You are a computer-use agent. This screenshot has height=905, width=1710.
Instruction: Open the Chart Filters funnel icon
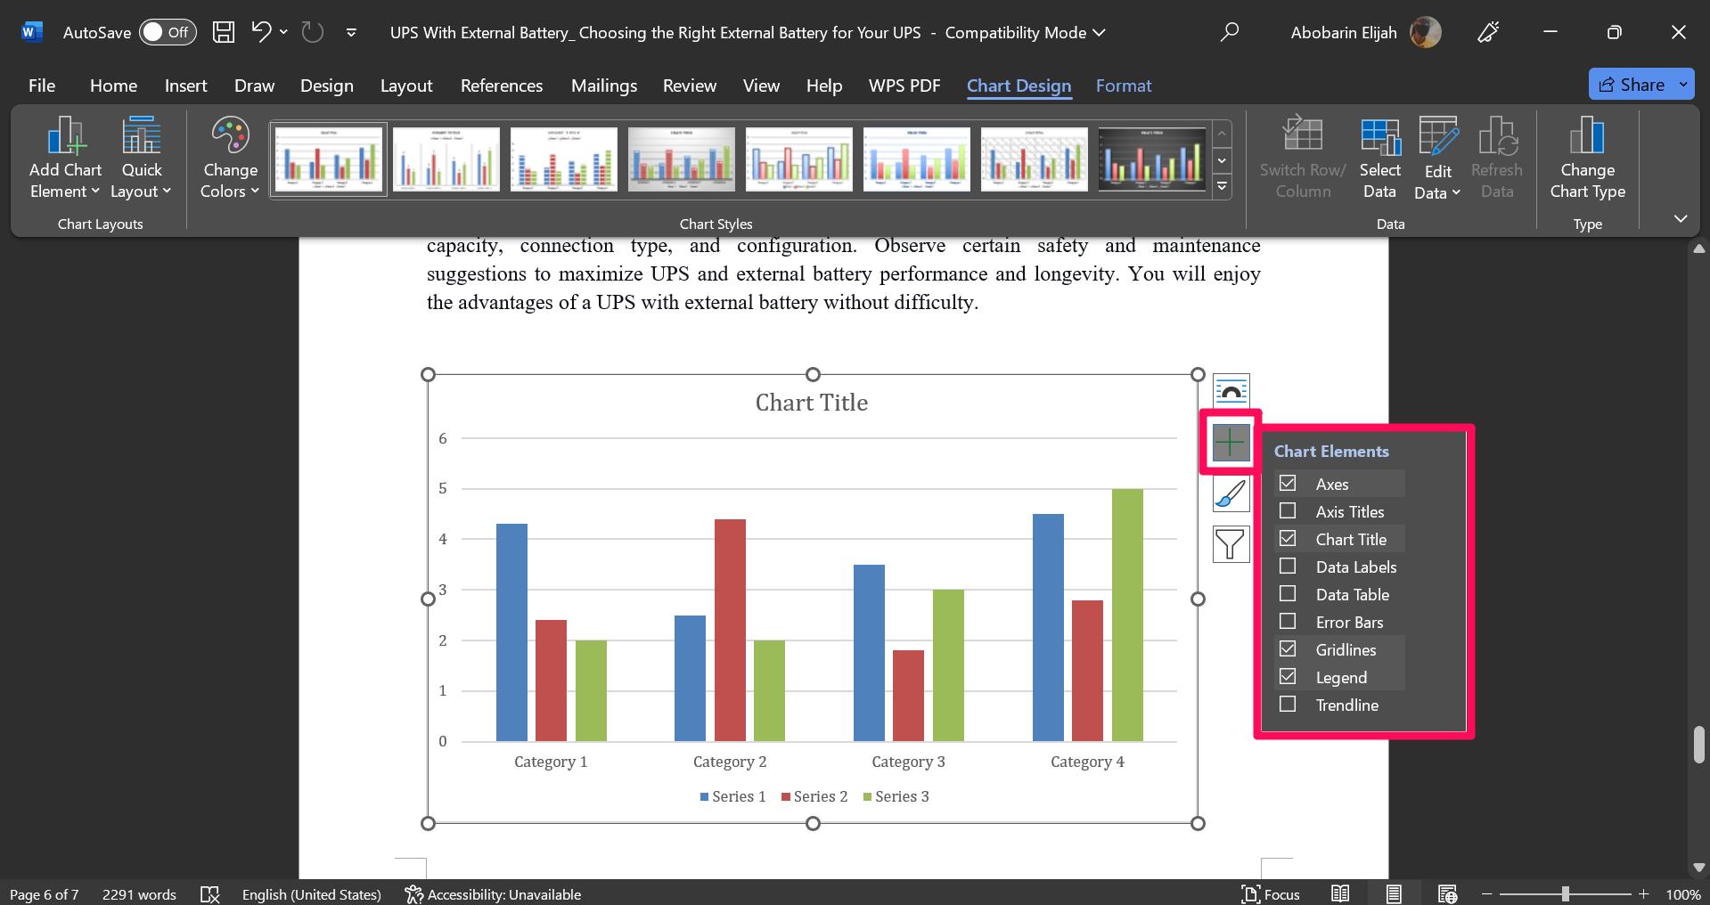point(1230,544)
